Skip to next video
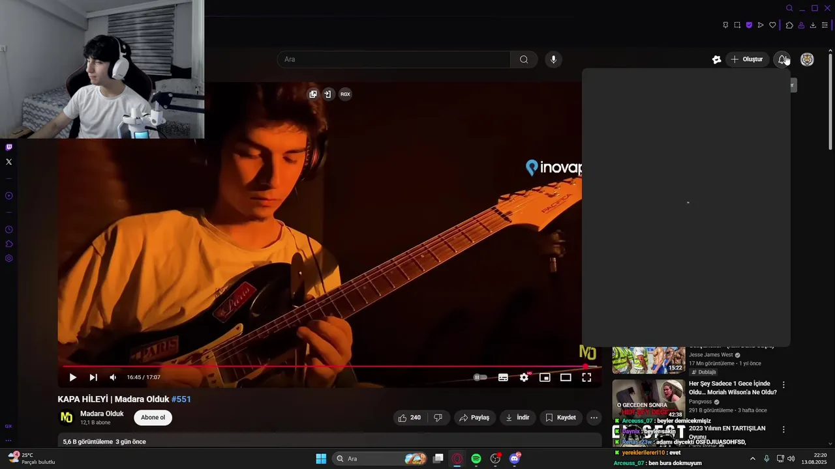 (93, 377)
